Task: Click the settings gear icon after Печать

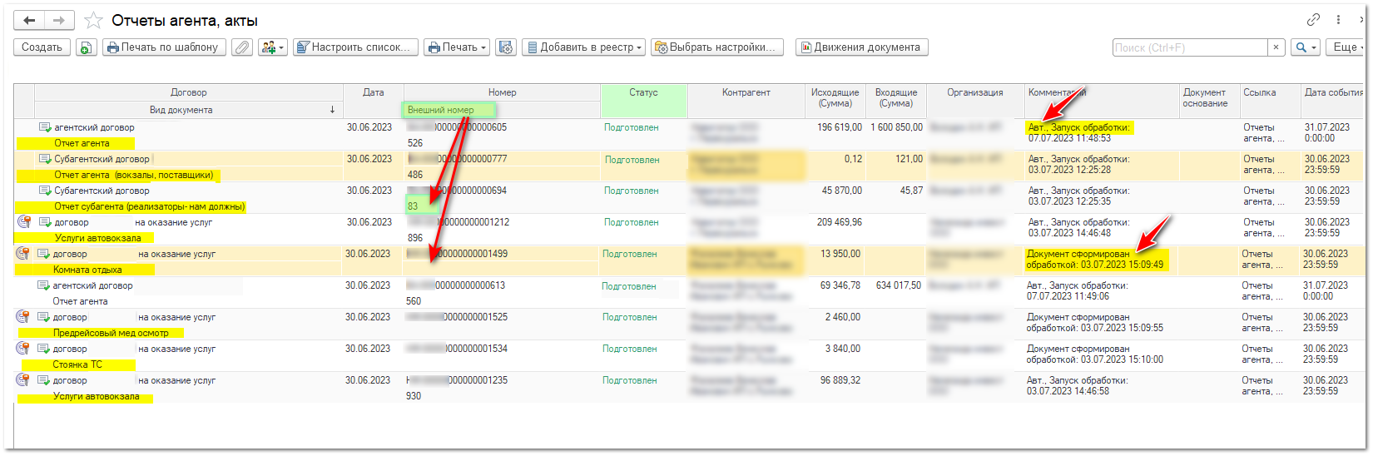Action: tap(506, 47)
